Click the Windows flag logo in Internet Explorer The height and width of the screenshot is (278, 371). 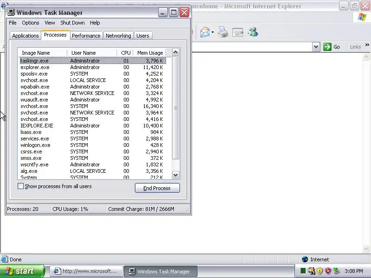coord(362,17)
